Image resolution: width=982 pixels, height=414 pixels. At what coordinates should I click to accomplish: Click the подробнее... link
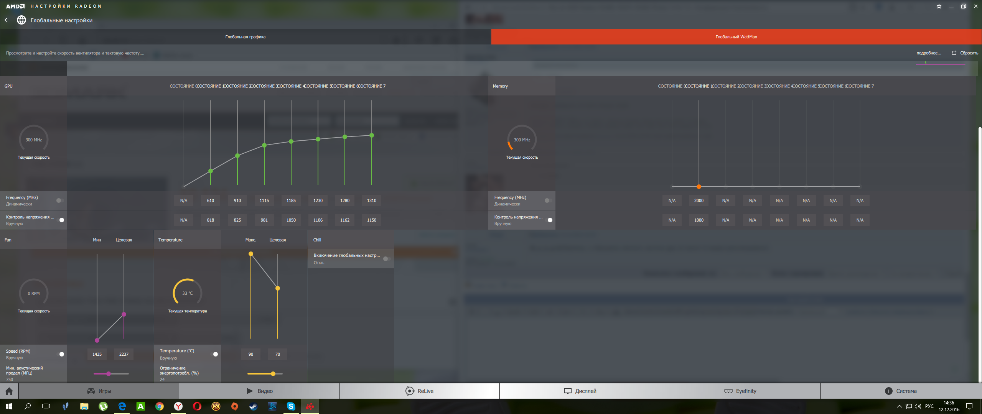coord(929,53)
